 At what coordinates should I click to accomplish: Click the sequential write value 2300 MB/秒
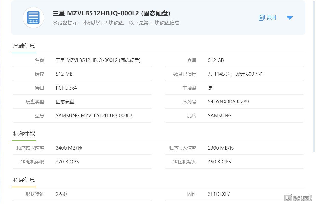click(x=221, y=148)
